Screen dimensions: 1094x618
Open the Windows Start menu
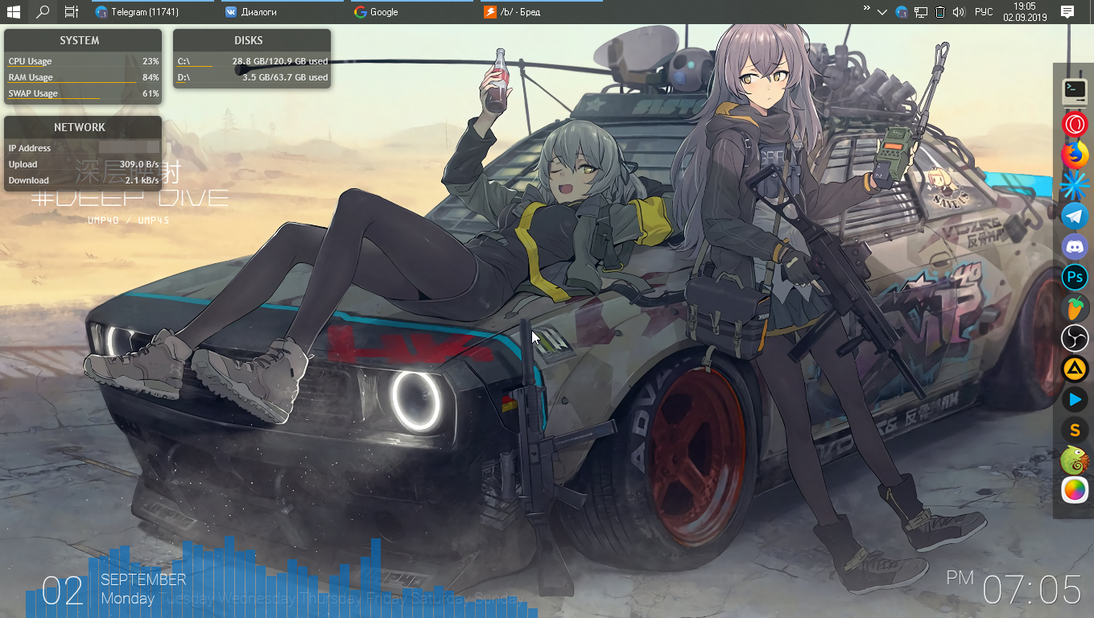(x=14, y=12)
